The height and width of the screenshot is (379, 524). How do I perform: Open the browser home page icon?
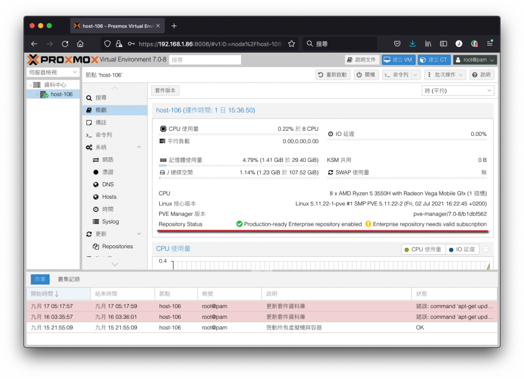(x=80, y=44)
